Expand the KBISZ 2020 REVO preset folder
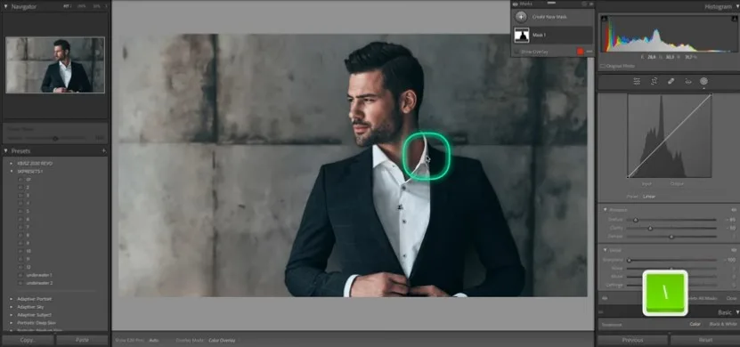Viewport: 740px width, 347px height. pos(12,163)
